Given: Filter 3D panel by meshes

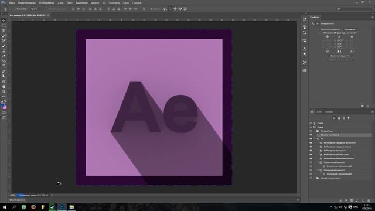Looking at the screenshot, I should click(339, 118).
